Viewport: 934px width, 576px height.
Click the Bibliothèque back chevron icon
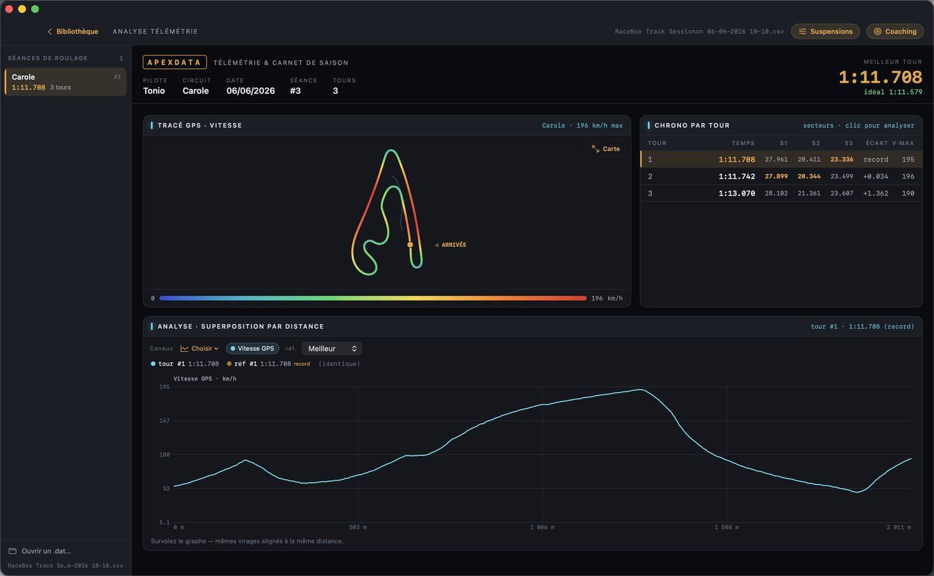tap(50, 32)
